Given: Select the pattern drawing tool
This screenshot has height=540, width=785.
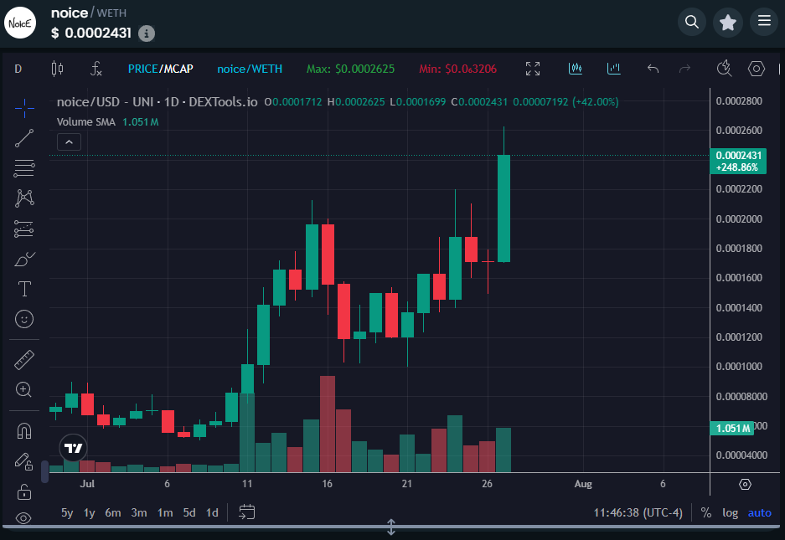Looking at the screenshot, I should [x=24, y=198].
